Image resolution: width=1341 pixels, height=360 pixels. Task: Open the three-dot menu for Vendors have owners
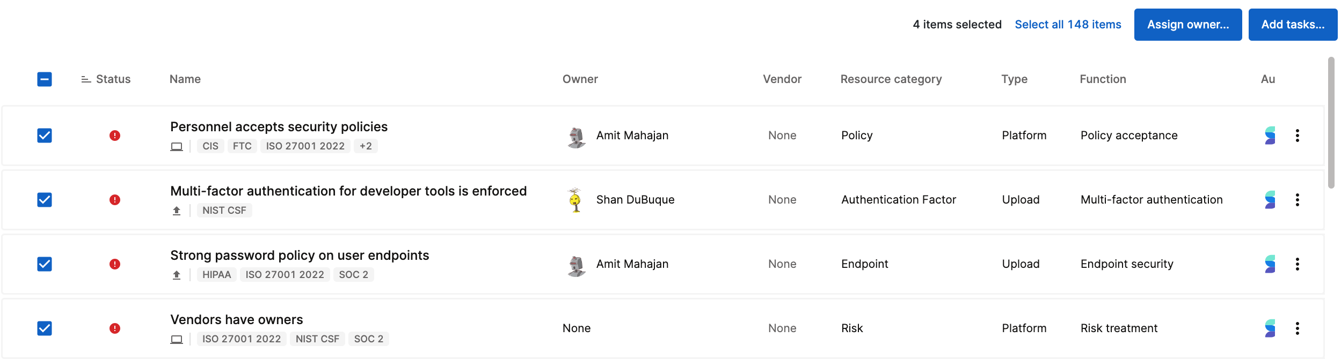coord(1297,328)
